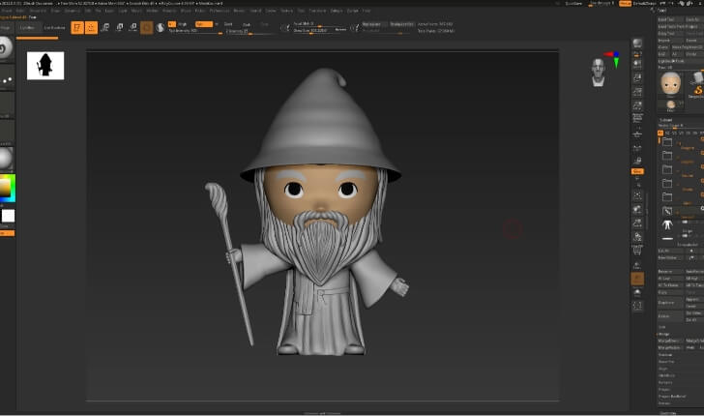
Task: Adjust the Rgb Intensity slider
Action: point(195,31)
